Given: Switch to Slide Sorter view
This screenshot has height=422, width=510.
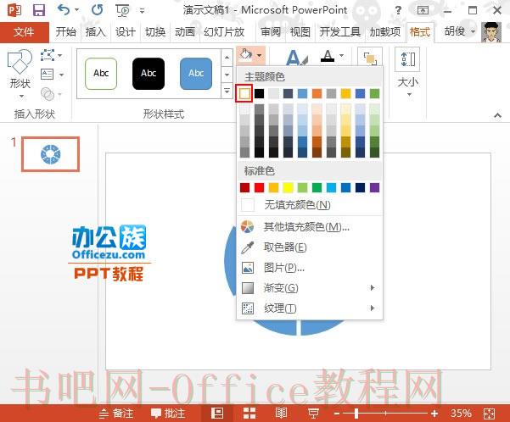Looking at the screenshot, I should tap(249, 414).
